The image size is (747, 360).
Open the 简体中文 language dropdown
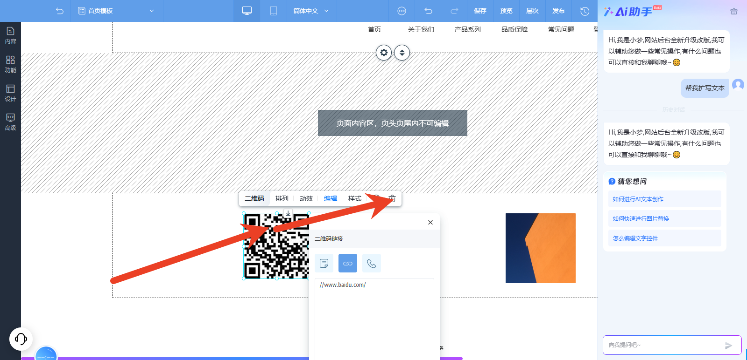(311, 11)
